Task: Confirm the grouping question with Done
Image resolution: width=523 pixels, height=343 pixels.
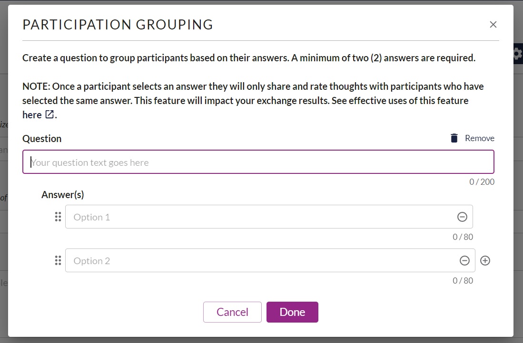Action: [x=292, y=312]
